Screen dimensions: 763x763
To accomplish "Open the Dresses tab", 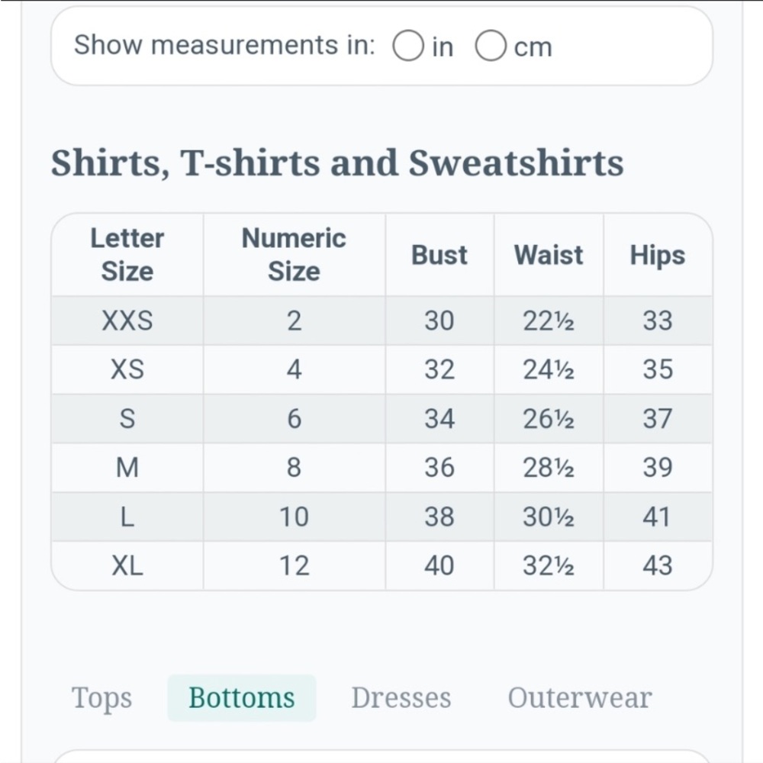I will point(401,698).
